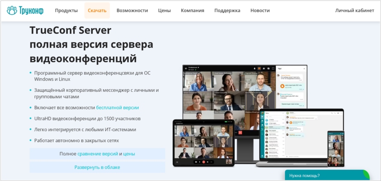Click the laptop chat screenshot
The height and width of the screenshot is (181, 381).
tap(301, 138)
